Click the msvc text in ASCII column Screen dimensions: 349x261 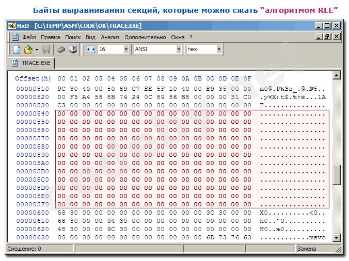317,237
